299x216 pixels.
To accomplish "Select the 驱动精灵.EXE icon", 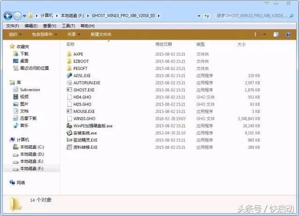I will 69,140.
